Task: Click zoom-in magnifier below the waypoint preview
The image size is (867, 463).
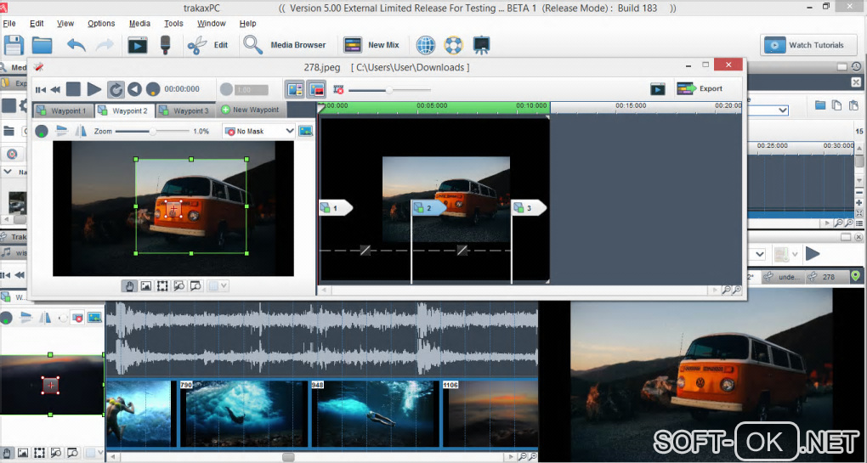Action: click(195, 286)
